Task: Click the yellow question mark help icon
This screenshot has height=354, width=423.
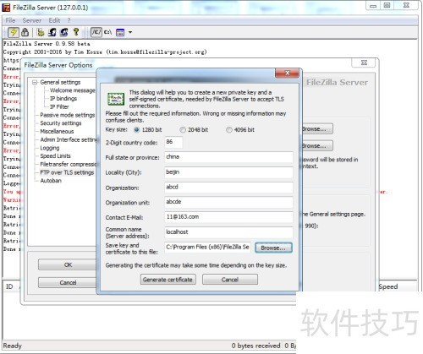Action: point(76,32)
